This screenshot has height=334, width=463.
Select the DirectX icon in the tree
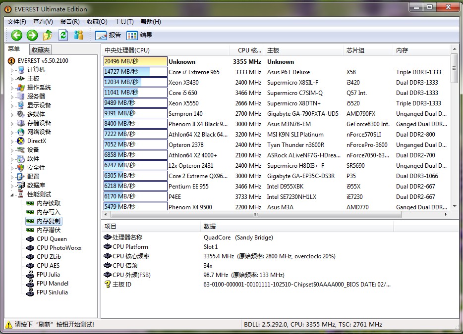[21, 141]
